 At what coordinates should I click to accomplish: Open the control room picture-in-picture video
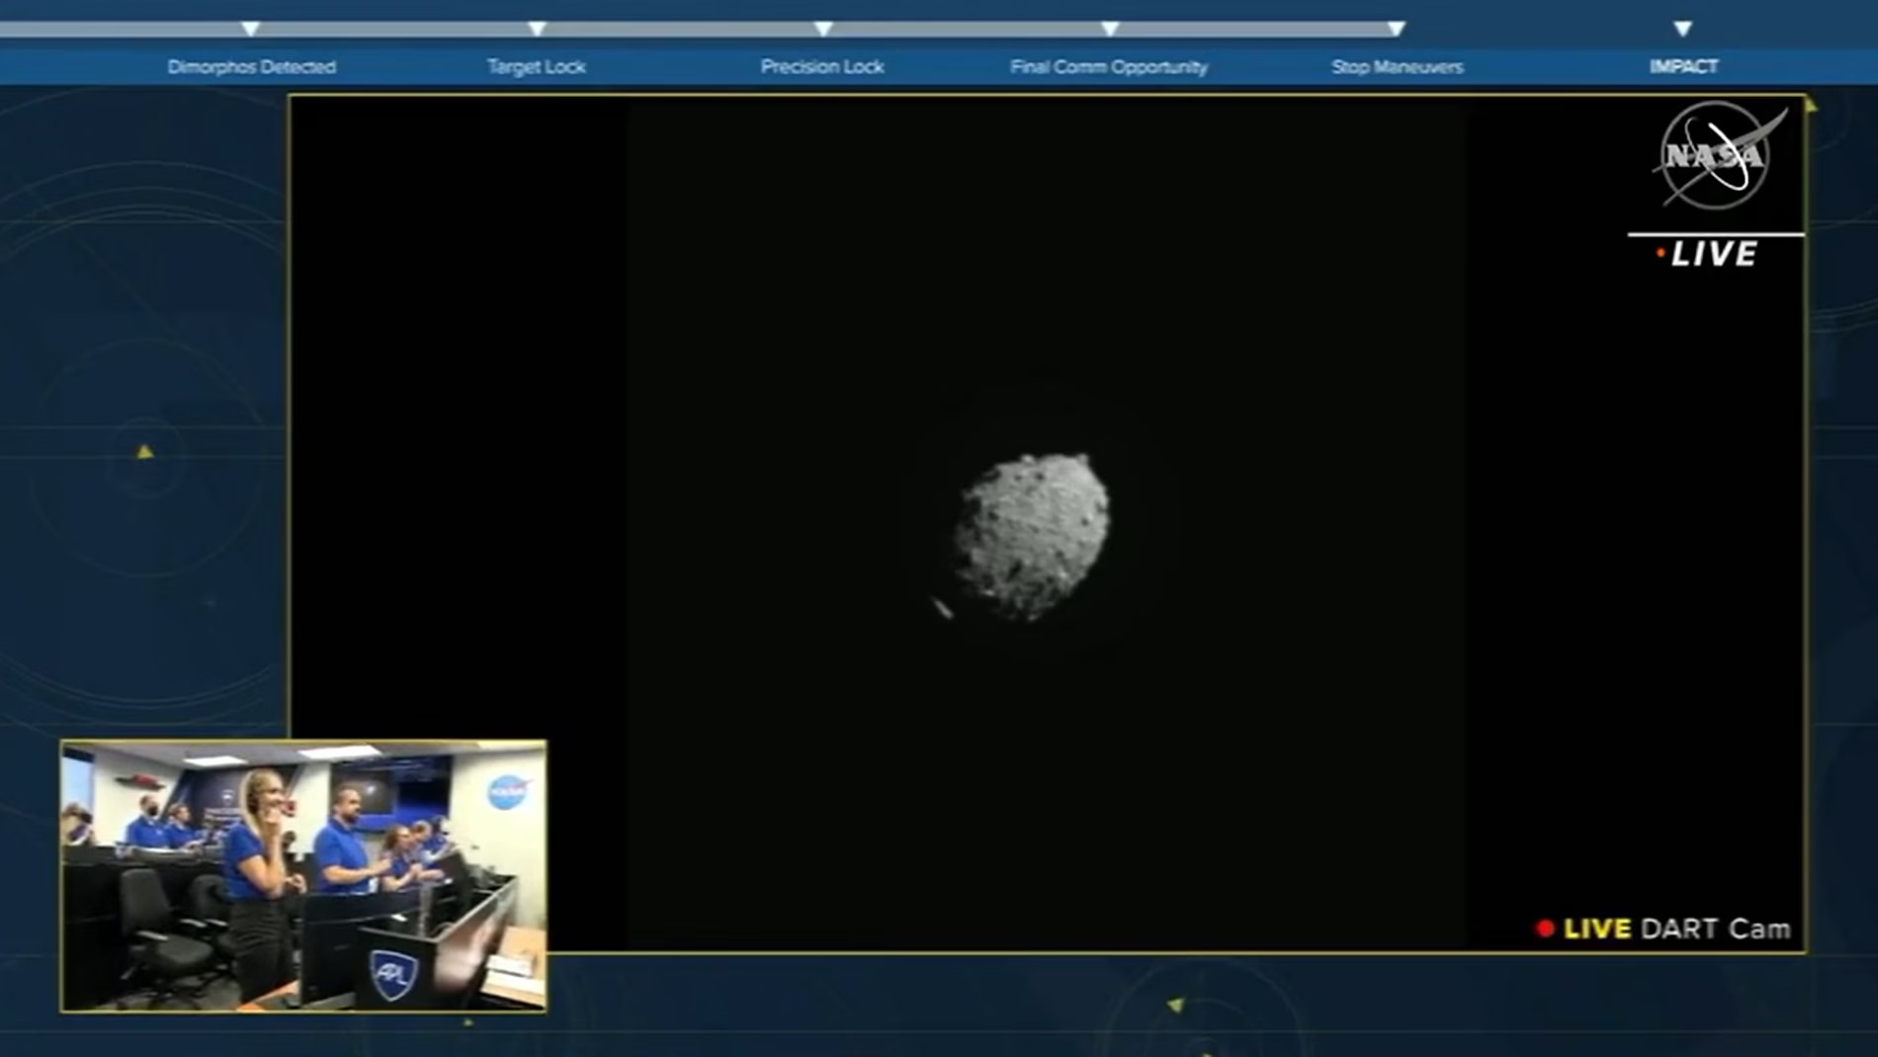point(303,876)
